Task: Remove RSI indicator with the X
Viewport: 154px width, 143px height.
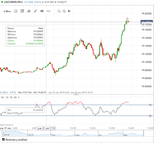Action: pyautogui.click(x=19, y=97)
